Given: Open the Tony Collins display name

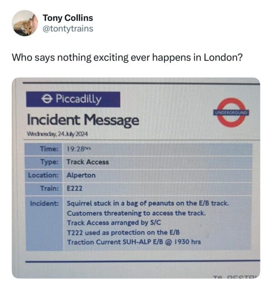Looking at the screenshot, I should 68,18.
